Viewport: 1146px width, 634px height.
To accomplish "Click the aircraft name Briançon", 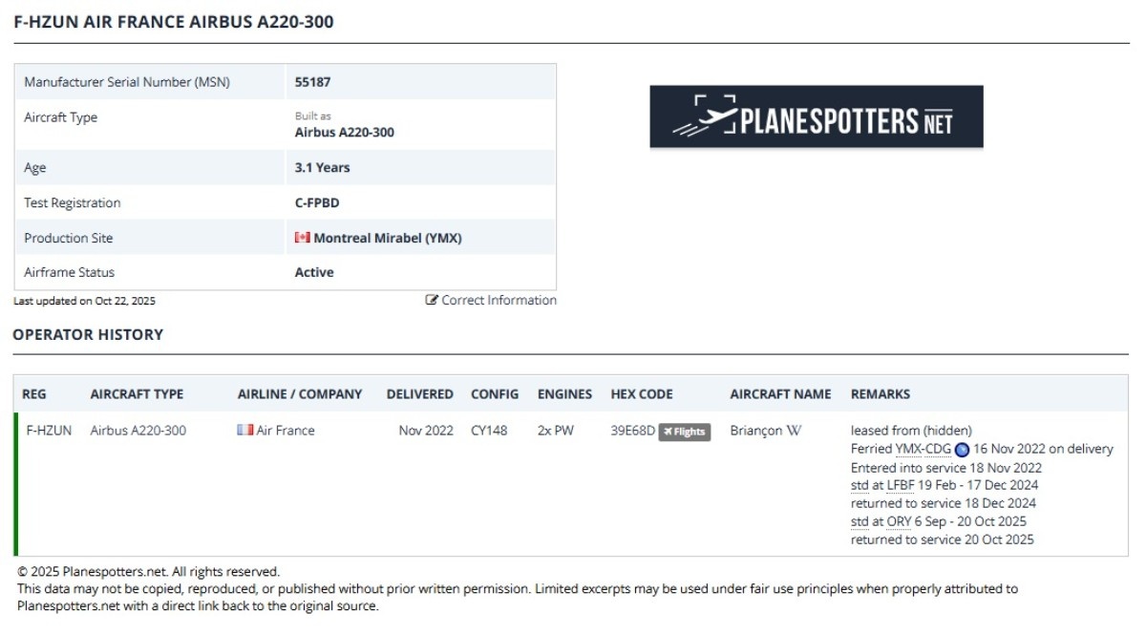I will coord(756,431).
